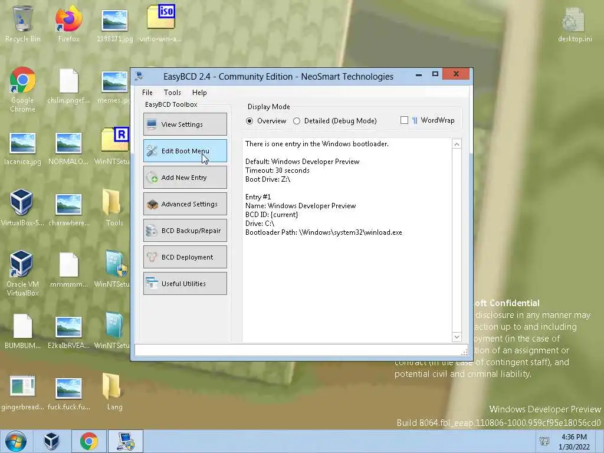Select the mmmmm blank file icon
This screenshot has width=604, height=453.
[x=68, y=270]
